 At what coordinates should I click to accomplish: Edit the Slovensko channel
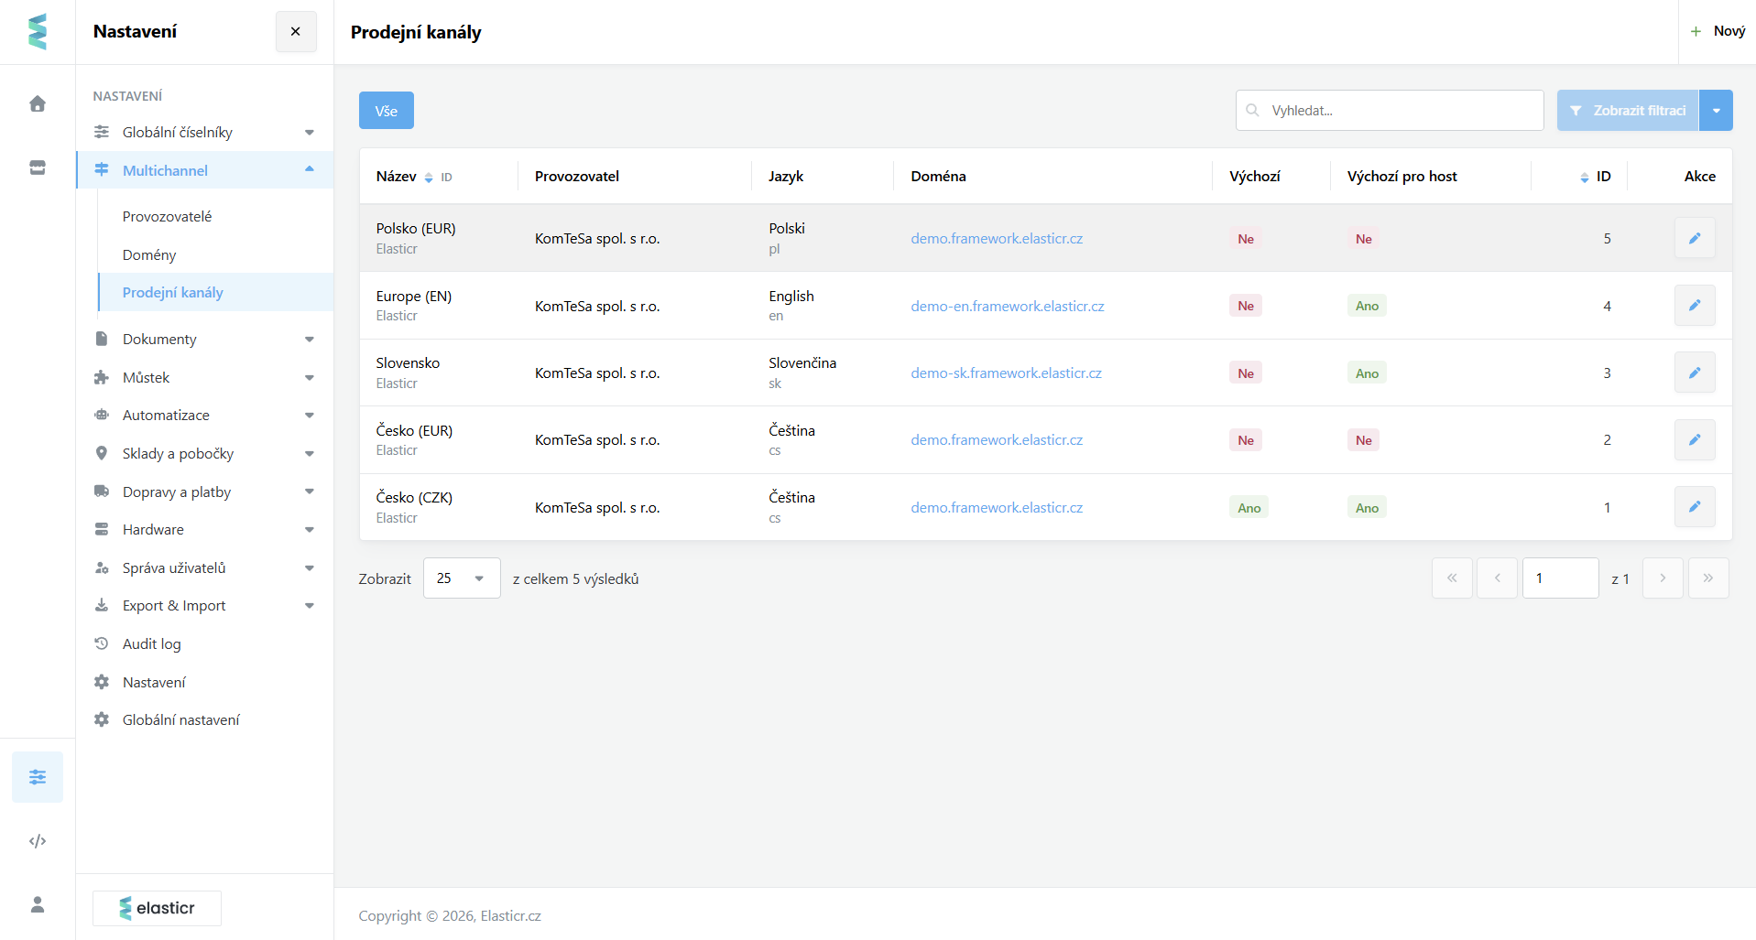coord(1695,373)
